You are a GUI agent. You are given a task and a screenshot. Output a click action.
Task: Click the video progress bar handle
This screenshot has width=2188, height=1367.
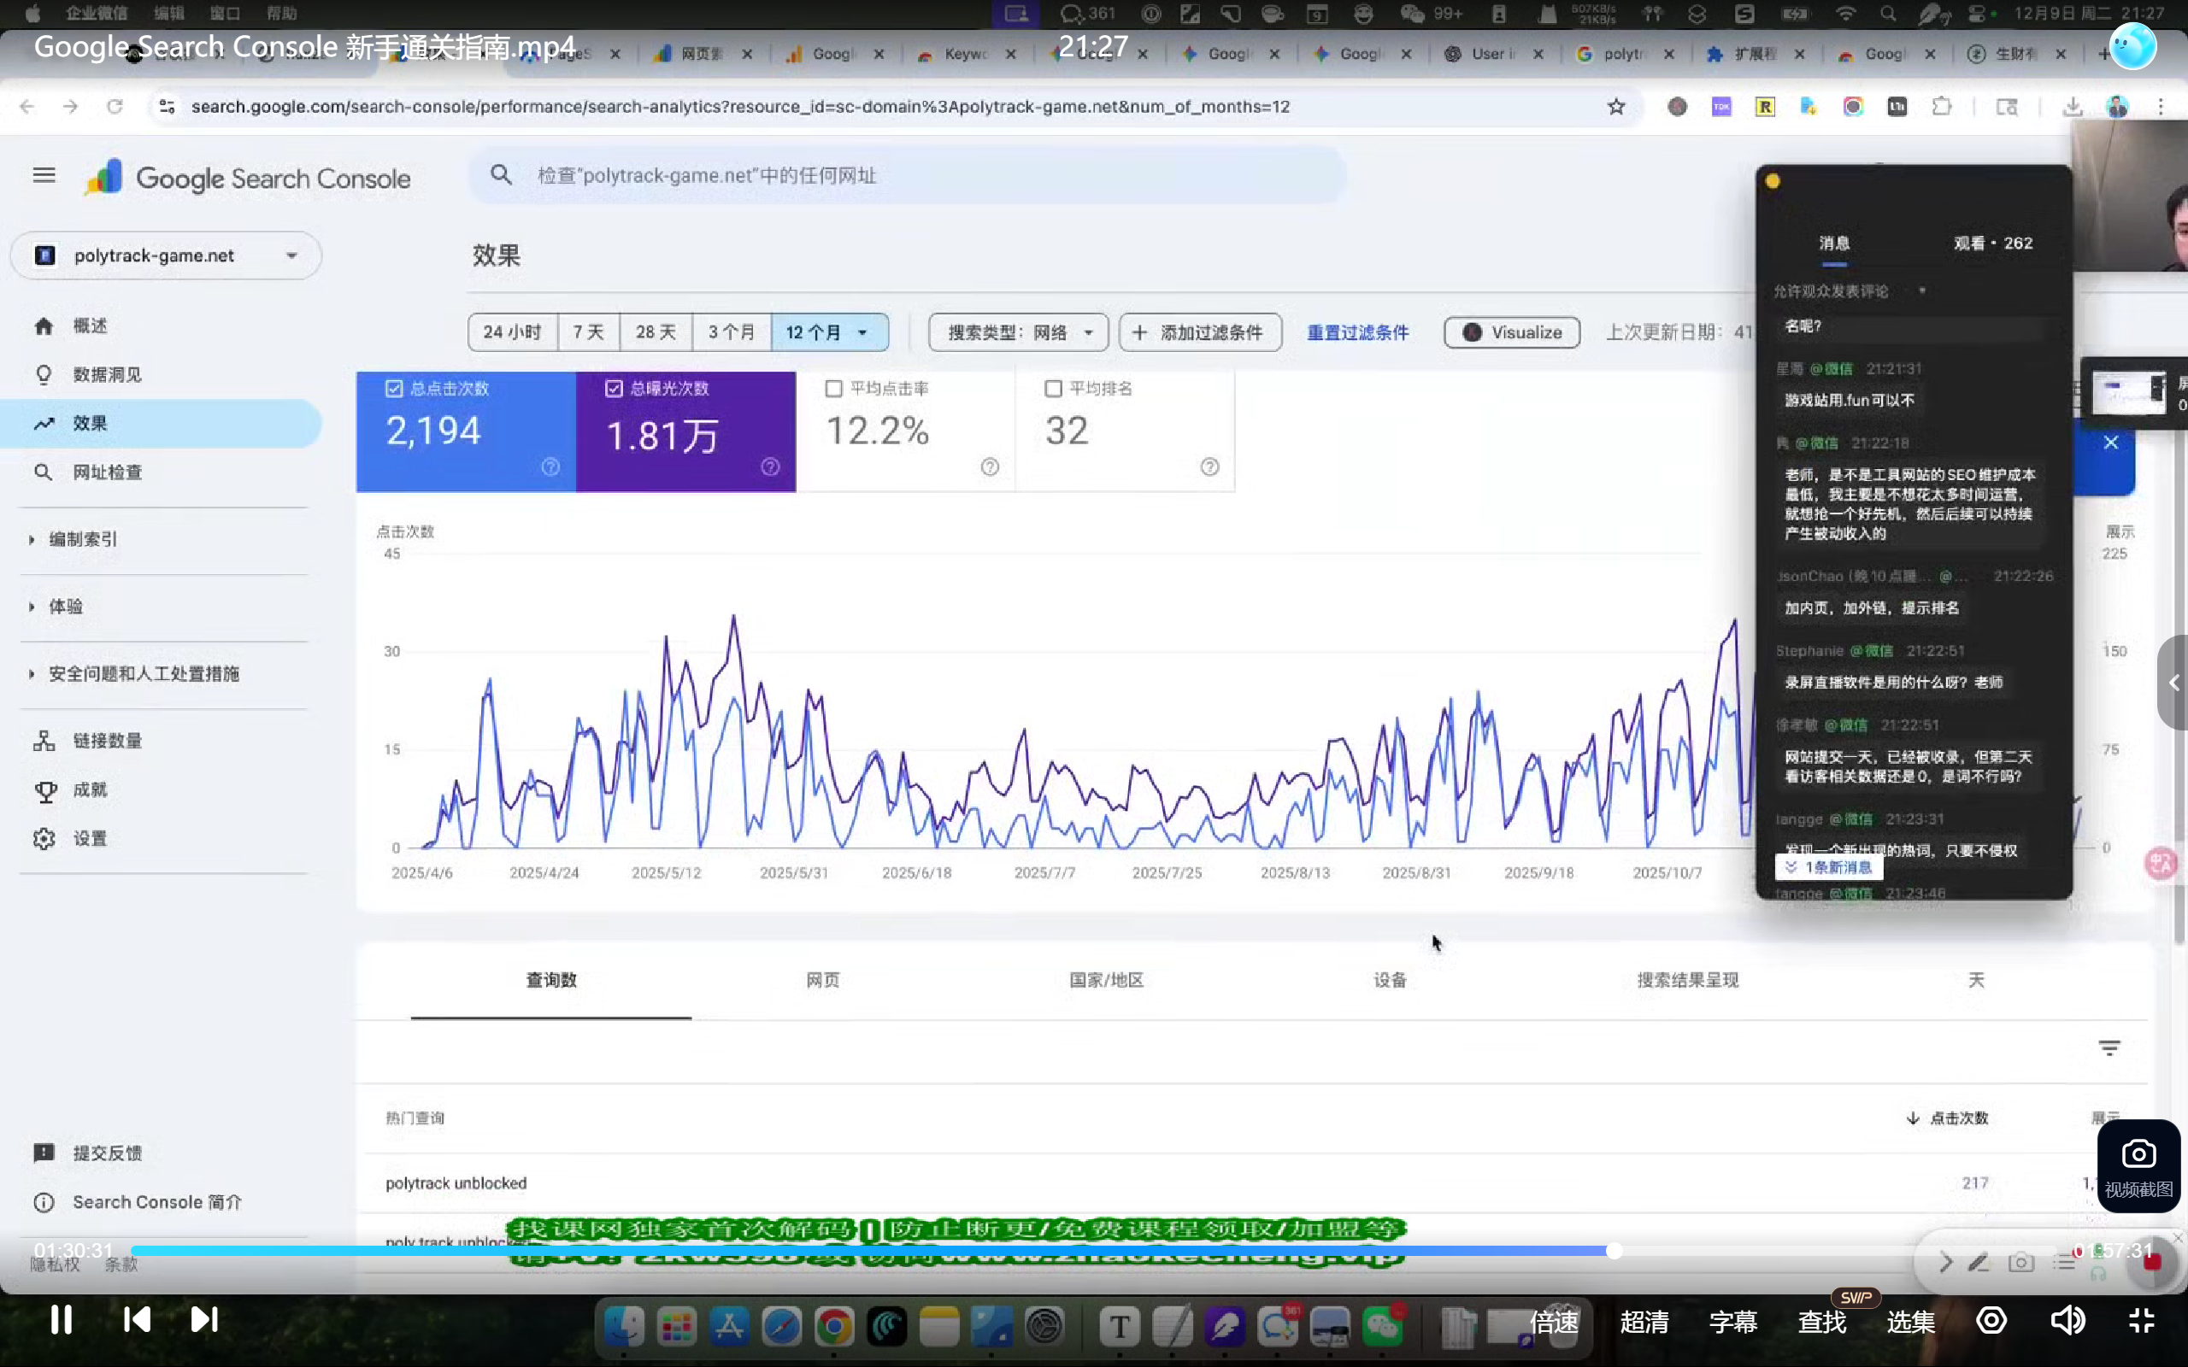tap(1614, 1252)
